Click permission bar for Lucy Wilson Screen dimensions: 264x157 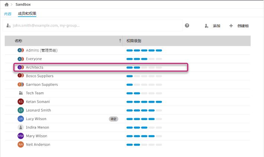(x=144, y=119)
